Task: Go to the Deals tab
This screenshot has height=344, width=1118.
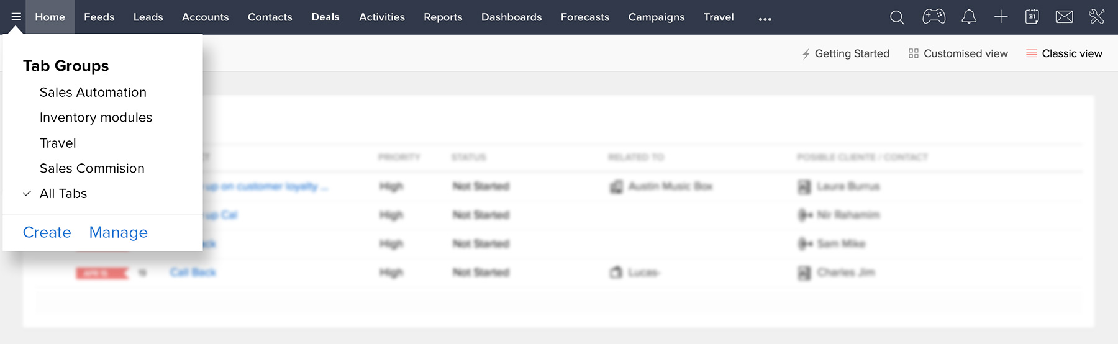Action: [x=325, y=17]
